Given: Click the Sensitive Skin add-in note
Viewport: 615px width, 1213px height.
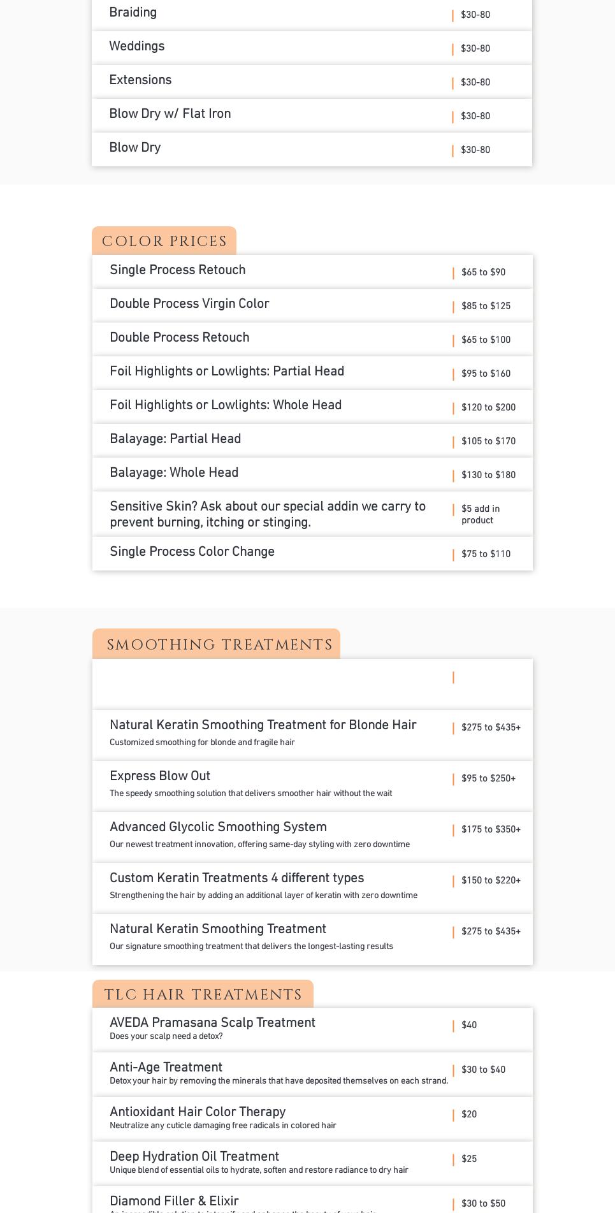Looking at the screenshot, I should [x=268, y=514].
